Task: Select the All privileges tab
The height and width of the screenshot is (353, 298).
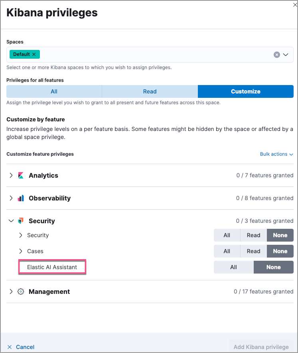Action: pos(54,91)
